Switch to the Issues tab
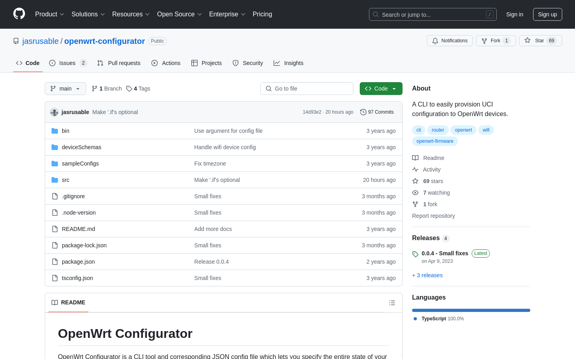 point(67,63)
